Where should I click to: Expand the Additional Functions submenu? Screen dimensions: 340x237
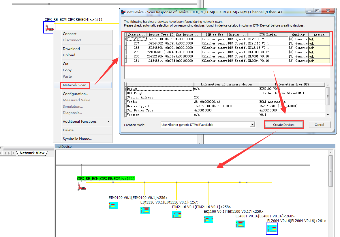pos(82,122)
